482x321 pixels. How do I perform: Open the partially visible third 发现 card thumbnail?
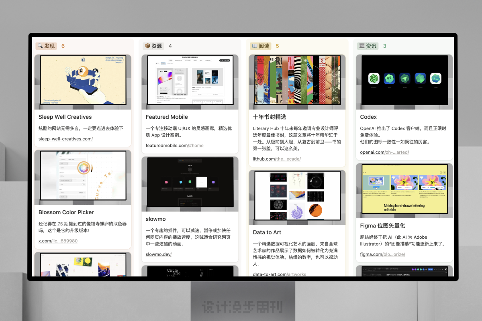pos(83,264)
